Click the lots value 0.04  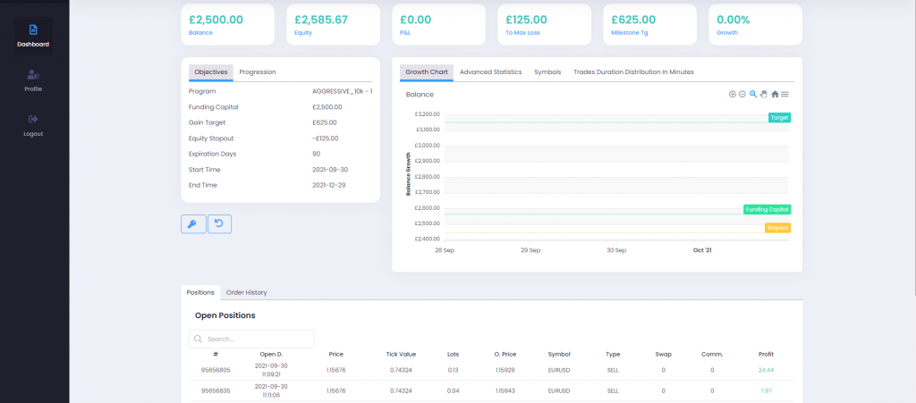[453, 390]
